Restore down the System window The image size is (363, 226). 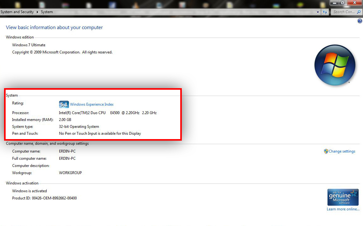(x=343, y=3)
